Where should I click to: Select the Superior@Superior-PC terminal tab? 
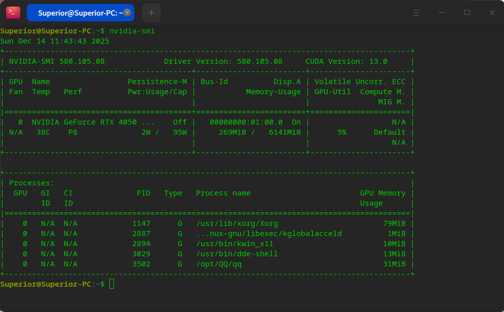coord(81,13)
